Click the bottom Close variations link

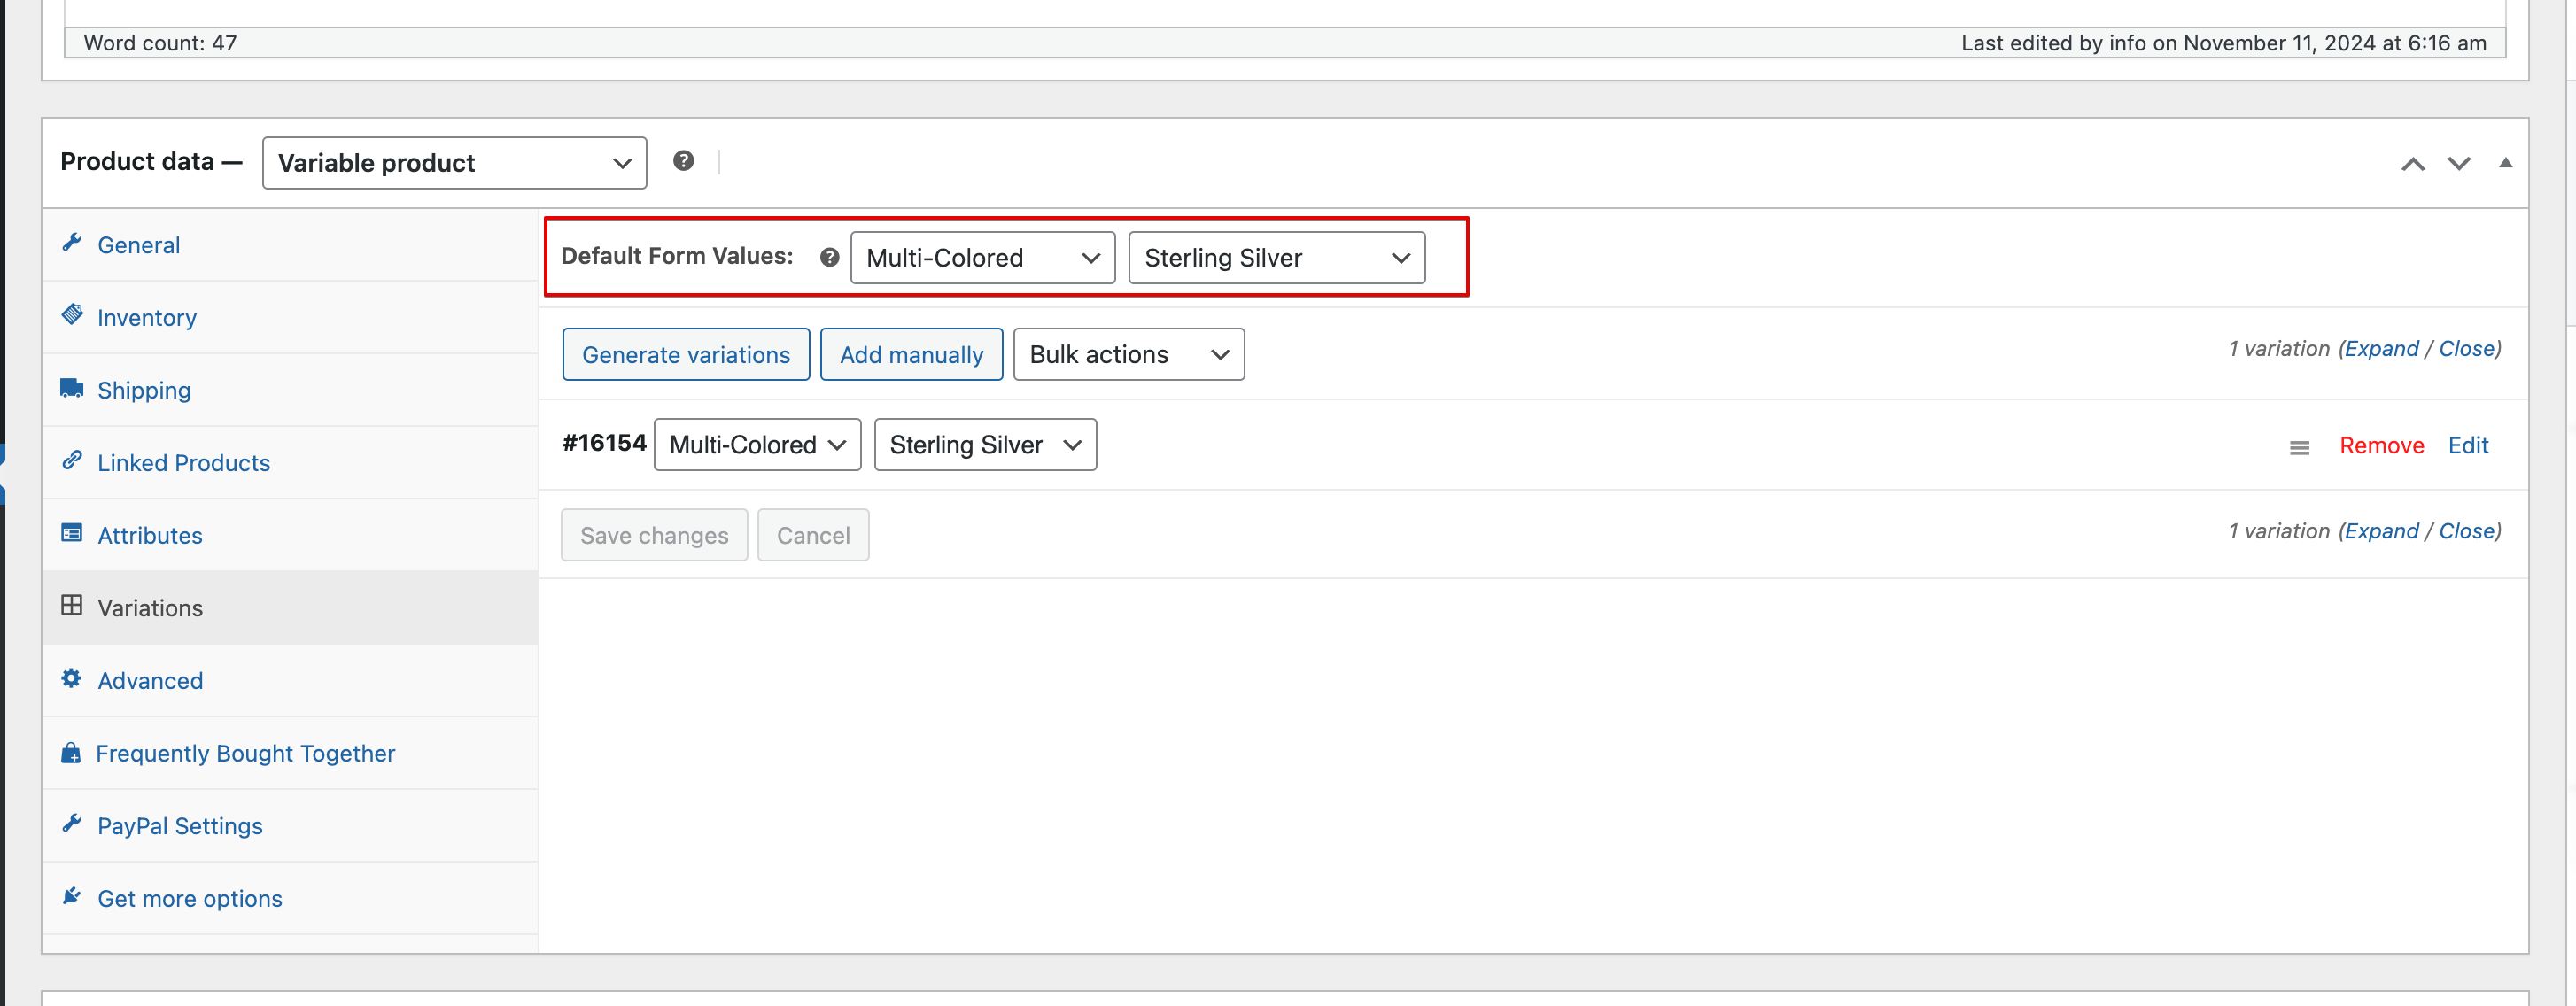(2466, 531)
